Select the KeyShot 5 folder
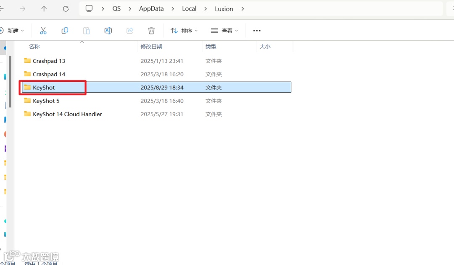This screenshot has width=454, height=265. coord(46,101)
